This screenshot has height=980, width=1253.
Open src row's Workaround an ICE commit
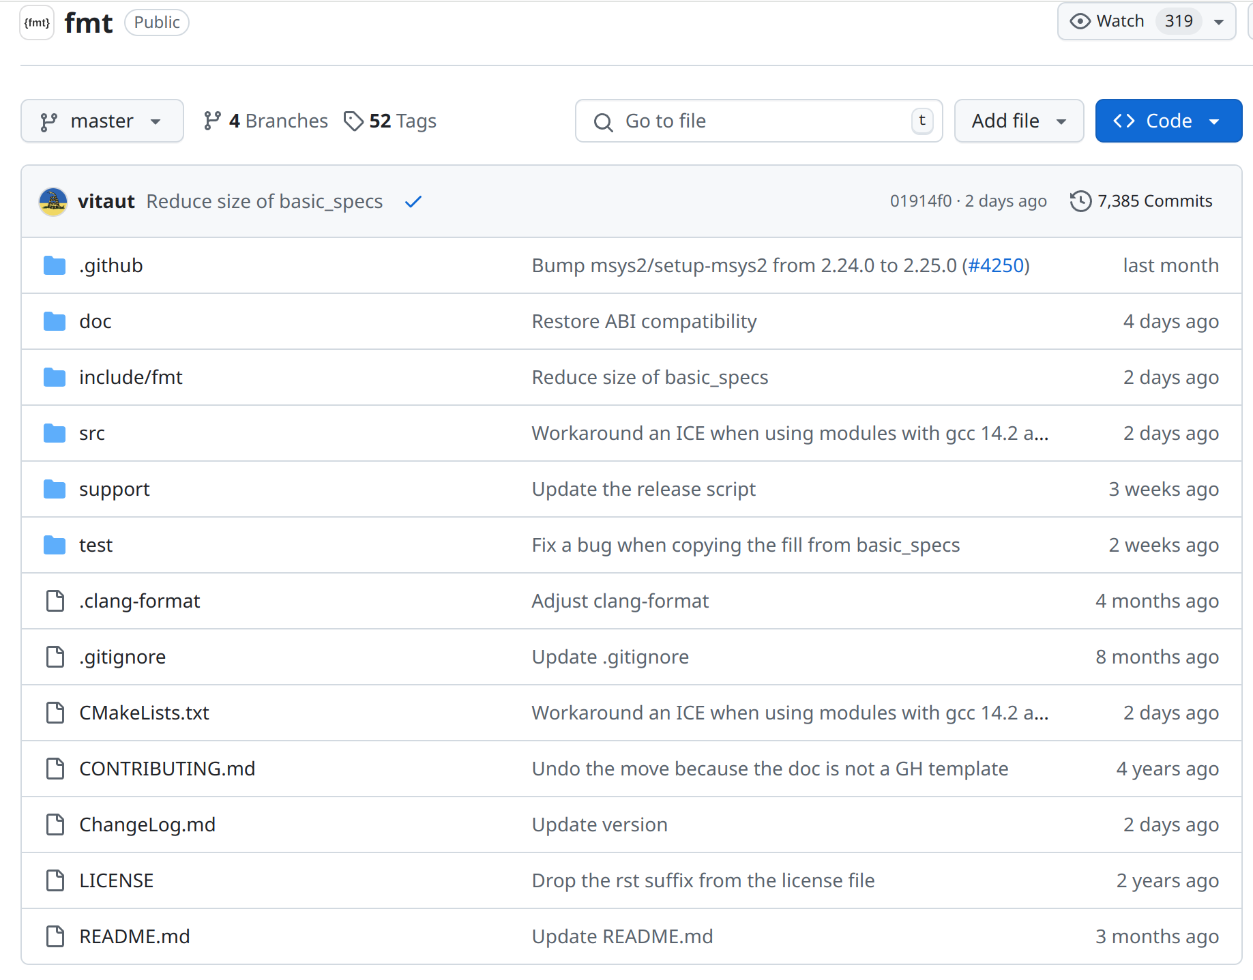790,434
